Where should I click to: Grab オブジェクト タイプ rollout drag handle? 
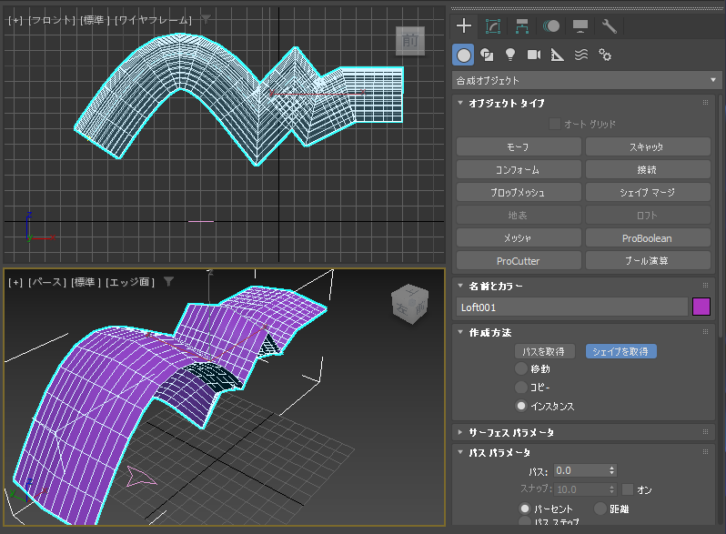(705, 103)
